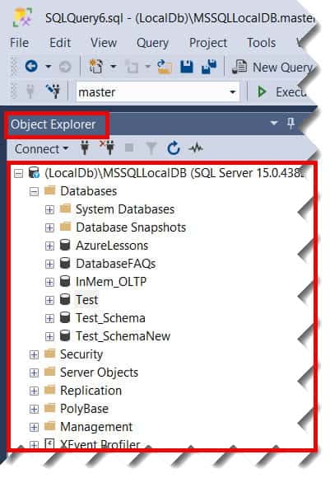The height and width of the screenshot is (478, 330).
Task: Expand the Test_Schema database node
Action: [49, 319]
